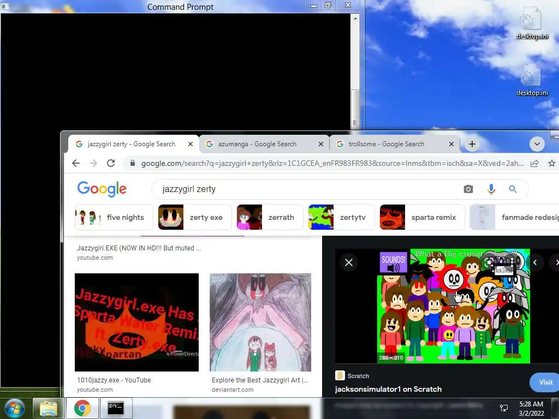559x419 pixels.
Task: Filter results by fanmade redesign chip
Action: (514, 217)
